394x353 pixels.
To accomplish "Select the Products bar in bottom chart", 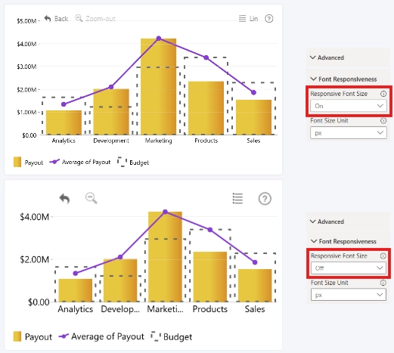I will click(210, 277).
